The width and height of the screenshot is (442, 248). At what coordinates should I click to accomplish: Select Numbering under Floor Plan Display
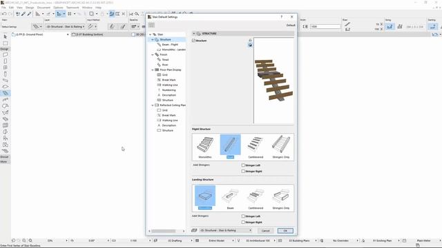pyautogui.click(x=169, y=90)
